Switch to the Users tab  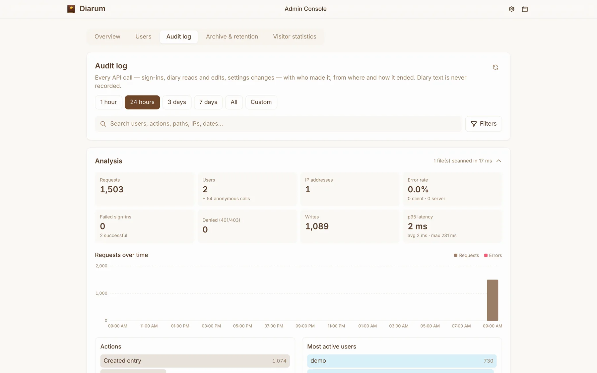point(143,37)
